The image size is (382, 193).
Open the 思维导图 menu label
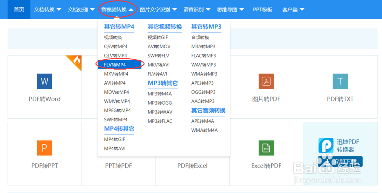click(x=227, y=10)
